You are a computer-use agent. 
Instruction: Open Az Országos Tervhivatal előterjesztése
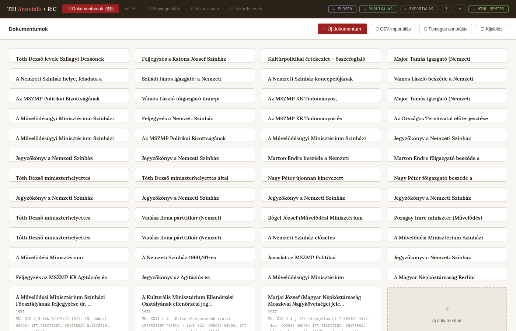point(447,115)
